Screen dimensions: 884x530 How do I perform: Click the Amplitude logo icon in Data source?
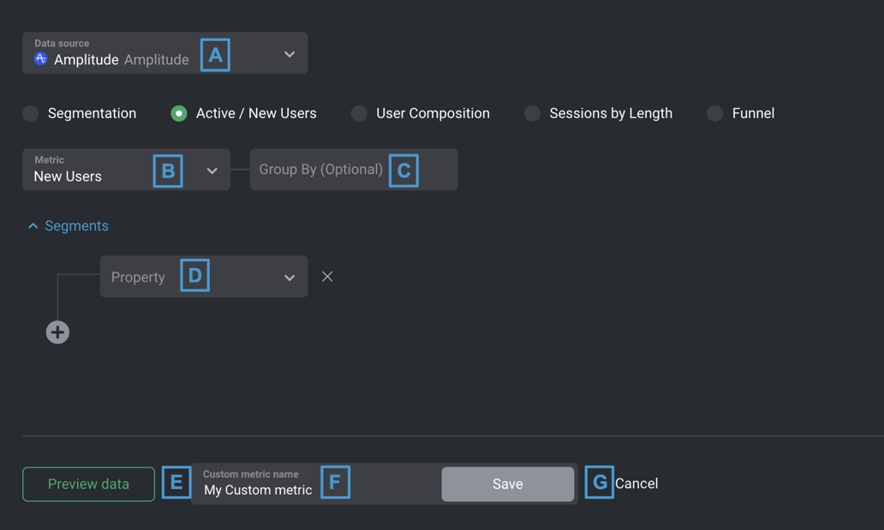(x=40, y=59)
